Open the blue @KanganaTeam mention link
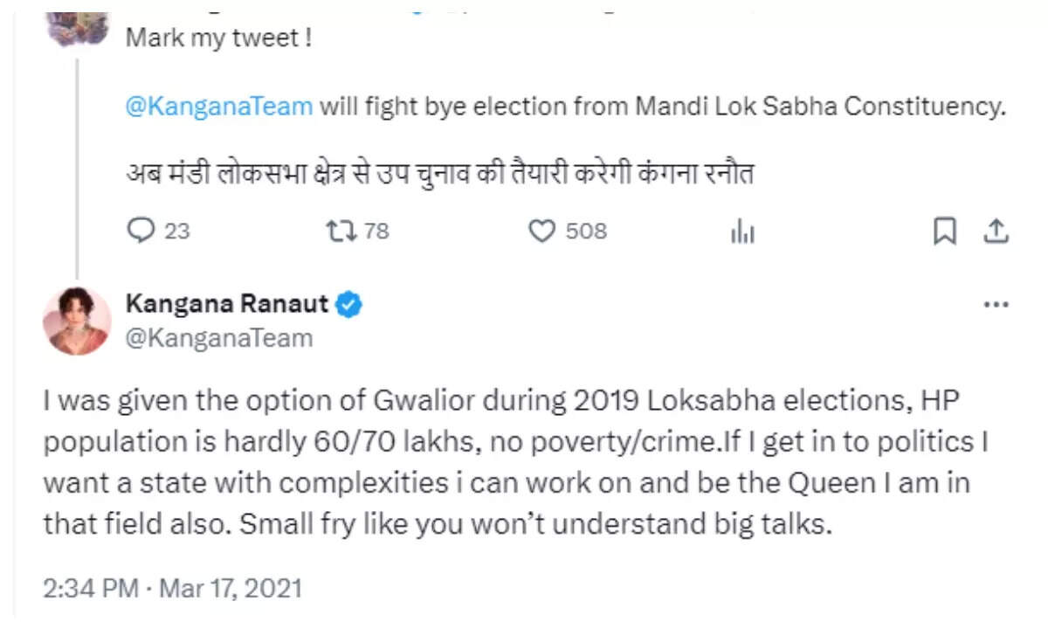This screenshot has width=1048, height=629. pyautogui.click(x=219, y=107)
